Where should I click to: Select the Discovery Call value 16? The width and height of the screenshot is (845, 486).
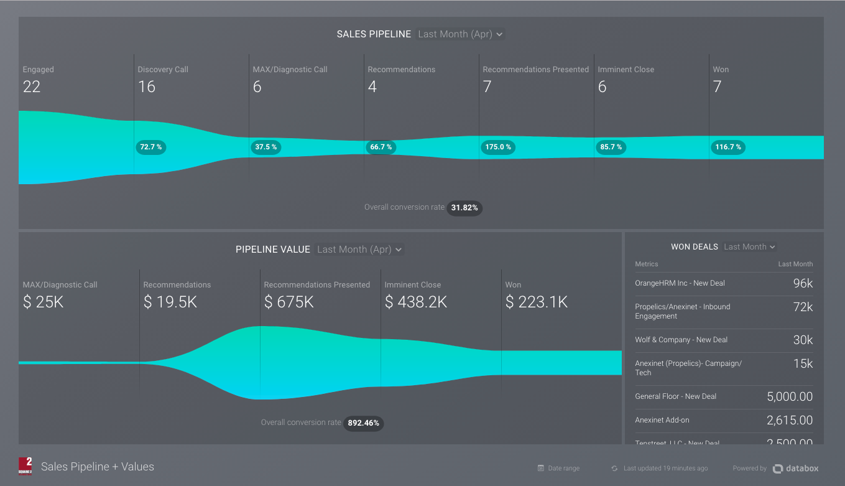point(147,86)
